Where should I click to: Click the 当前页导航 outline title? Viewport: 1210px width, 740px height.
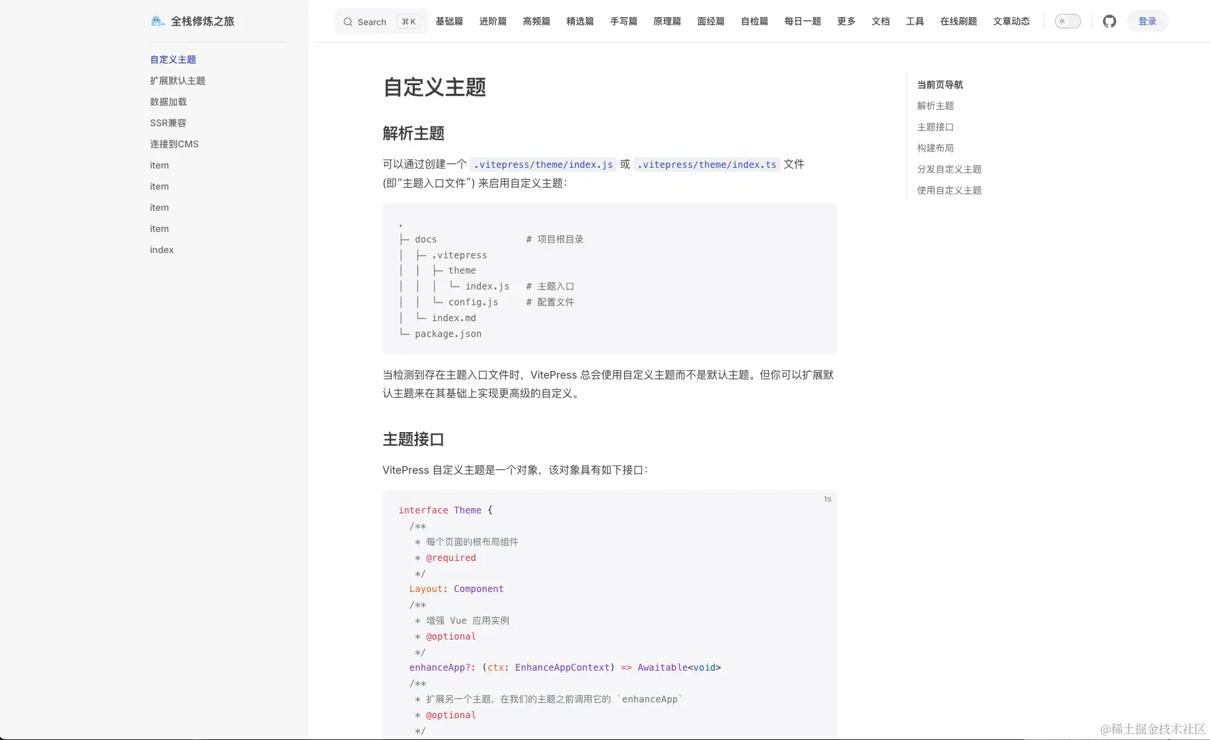click(940, 85)
